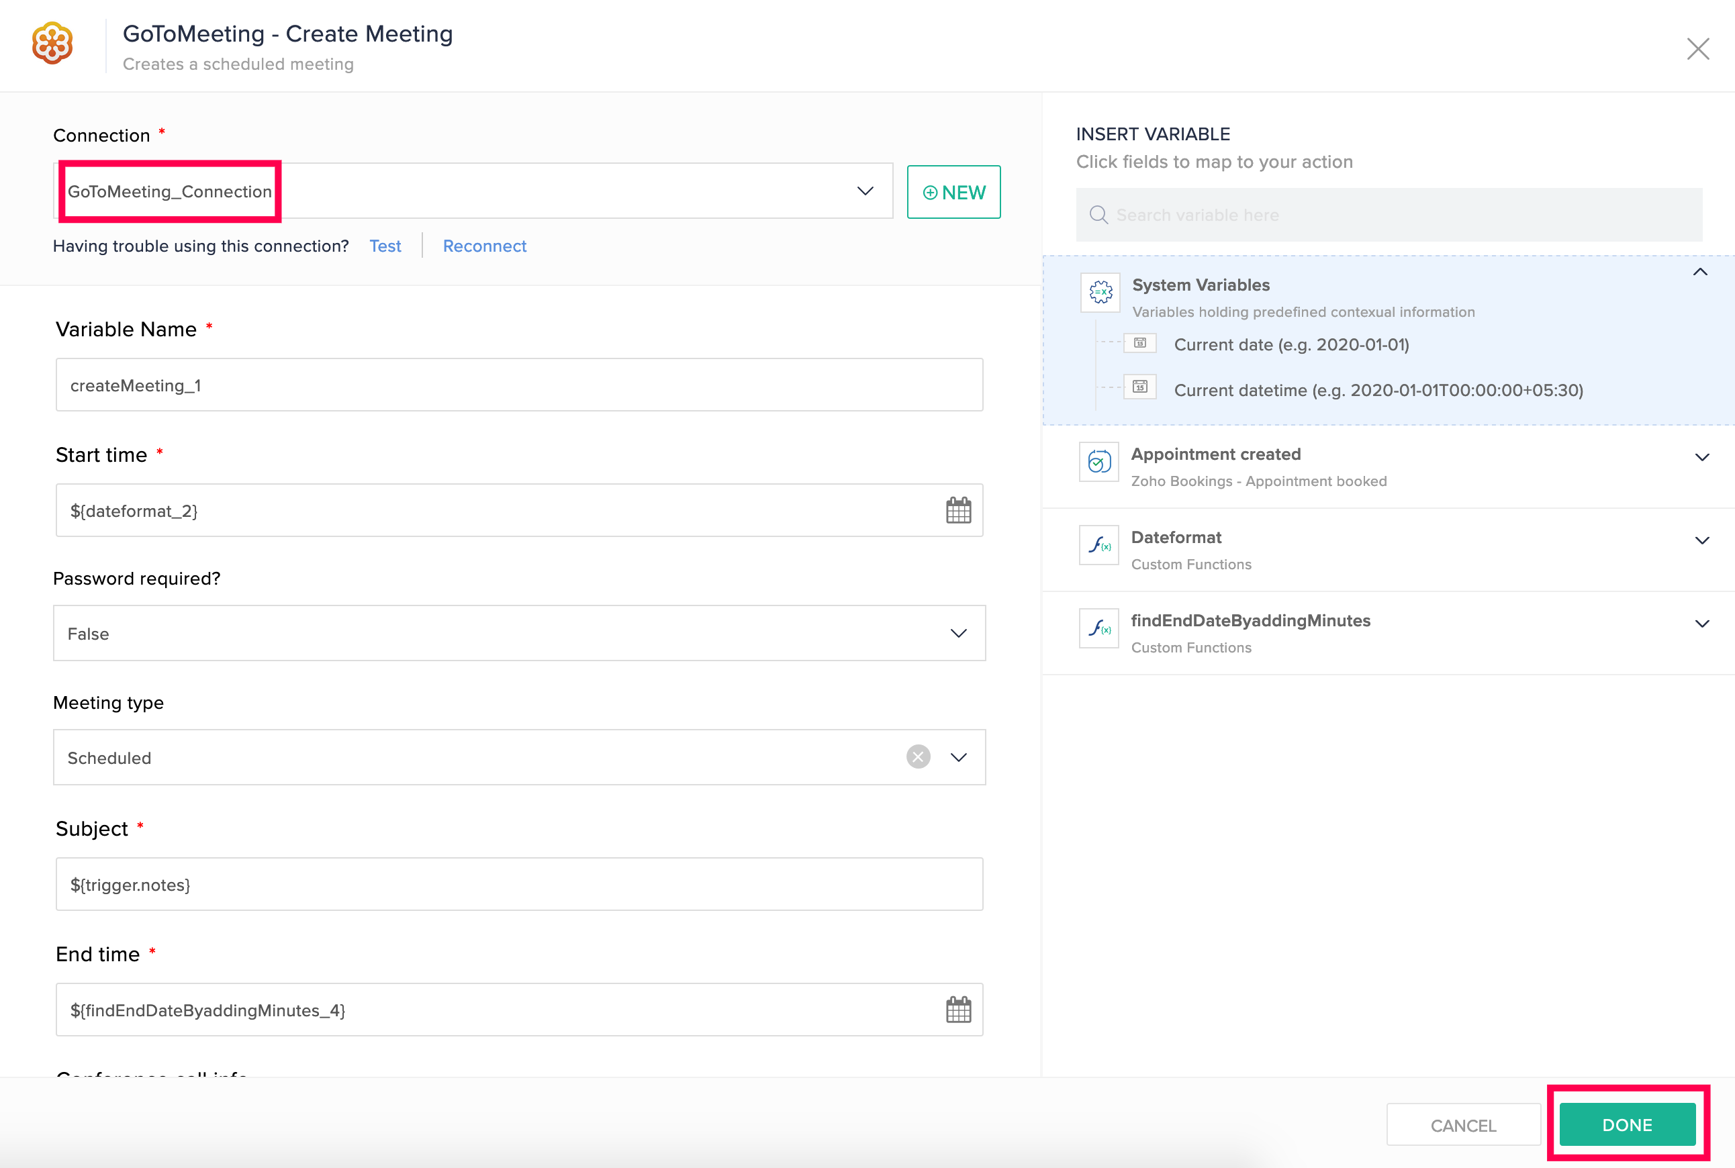
Task: Click the findEndDateByaddingMinutes function icon
Action: [x=1098, y=629]
